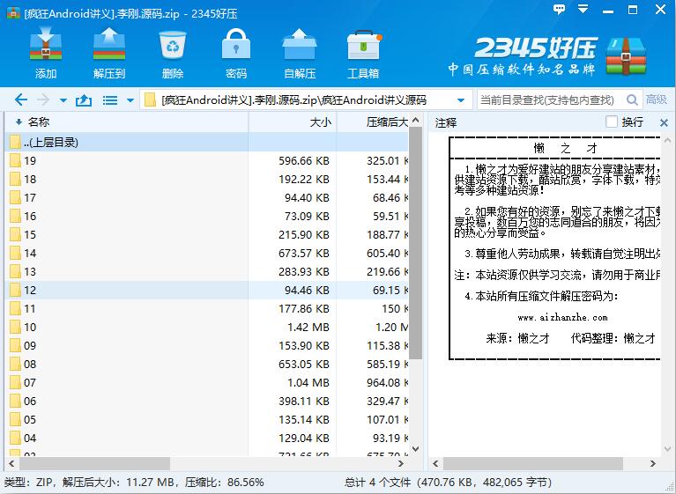Open navigation history dropdown arrow
676x494 pixels.
63,100
